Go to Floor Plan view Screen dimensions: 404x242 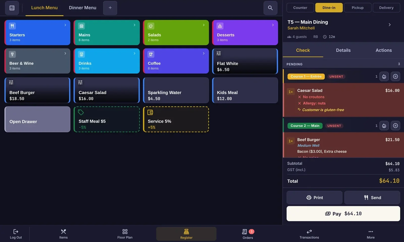(125, 234)
